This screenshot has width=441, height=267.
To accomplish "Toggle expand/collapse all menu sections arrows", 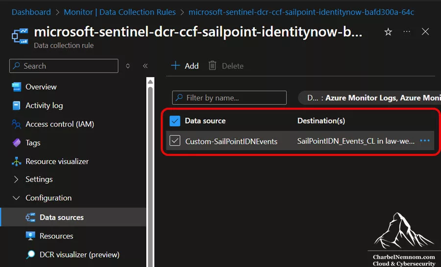I will click(128, 66).
